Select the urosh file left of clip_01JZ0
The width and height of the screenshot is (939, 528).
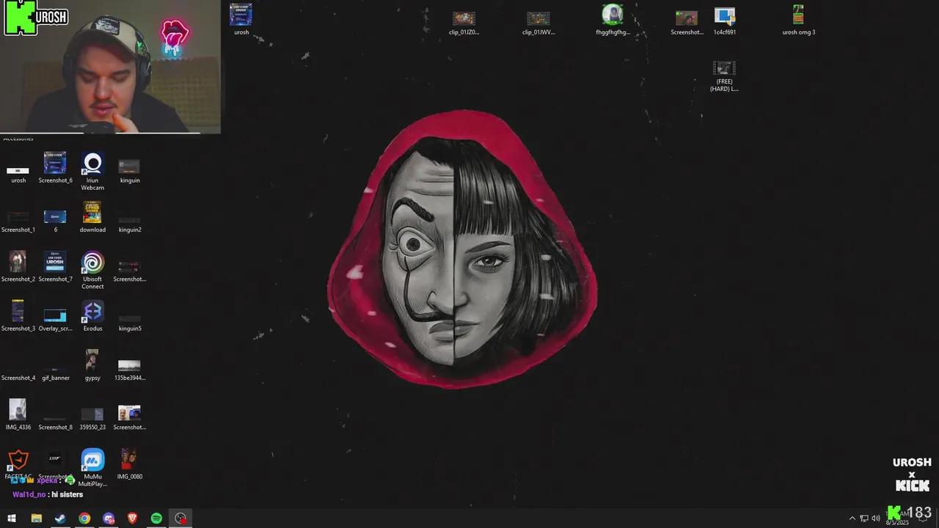click(241, 20)
